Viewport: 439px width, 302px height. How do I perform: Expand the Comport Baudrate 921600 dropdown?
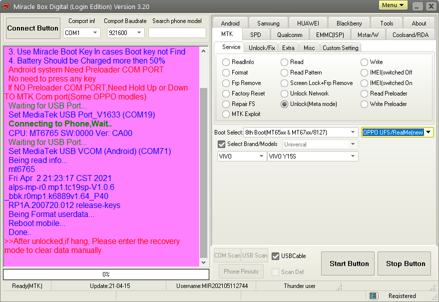click(139, 33)
